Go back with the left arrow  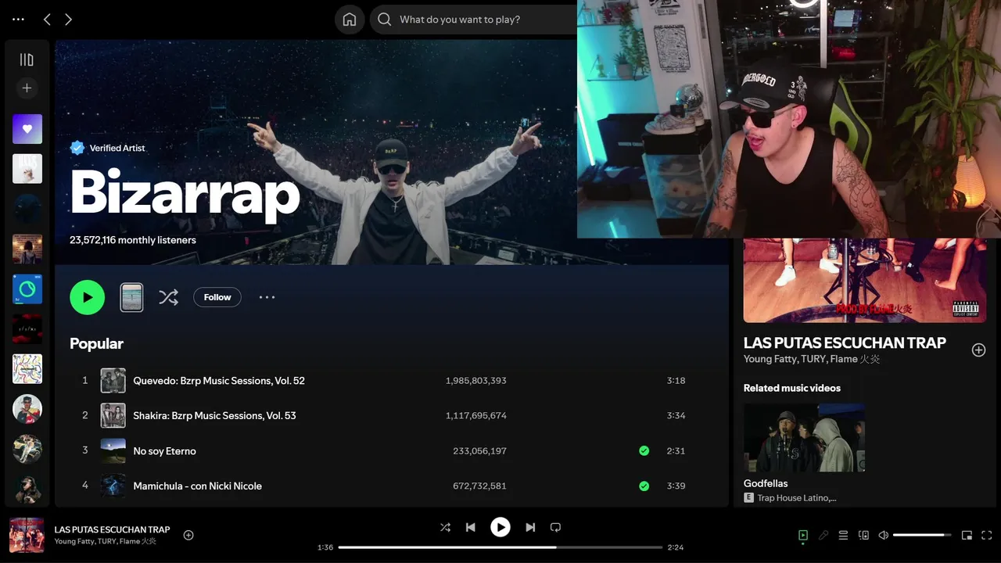[47, 20]
